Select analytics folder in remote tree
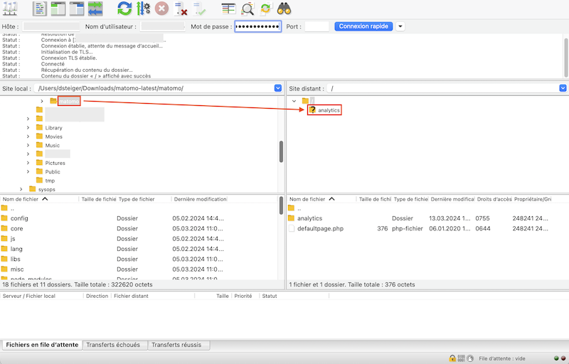569x364 pixels. [329, 110]
